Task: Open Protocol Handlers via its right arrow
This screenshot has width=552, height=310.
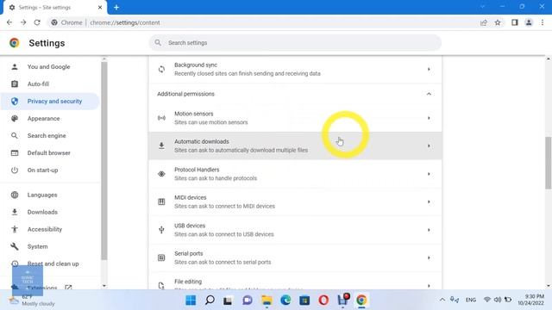Action: [429, 174]
